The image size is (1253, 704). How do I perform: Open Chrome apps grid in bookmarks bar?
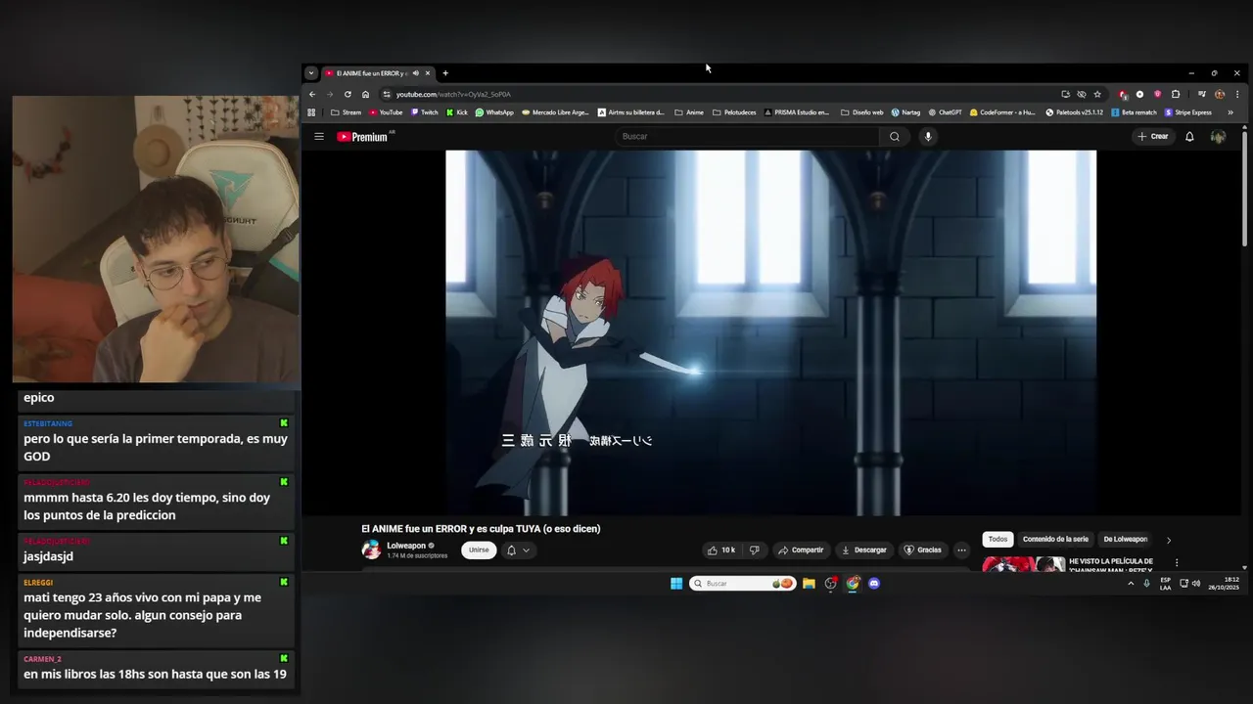[311, 112]
